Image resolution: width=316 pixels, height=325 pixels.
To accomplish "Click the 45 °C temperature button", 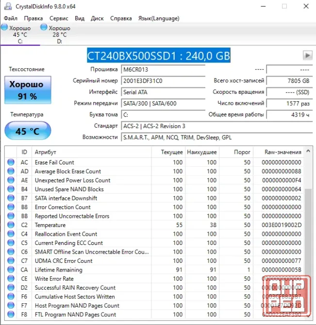I will (28, 131).
